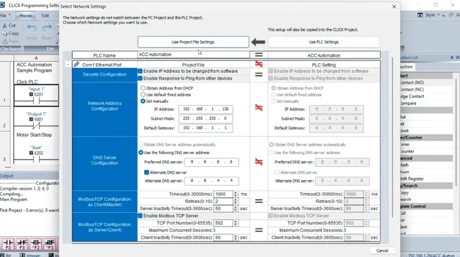
Task: Adjust Project File TCP Port Number spinner
Action: click(x=235, y=223)
